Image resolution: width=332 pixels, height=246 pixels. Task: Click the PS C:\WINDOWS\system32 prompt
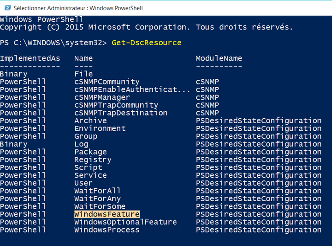tap(53, 43)
